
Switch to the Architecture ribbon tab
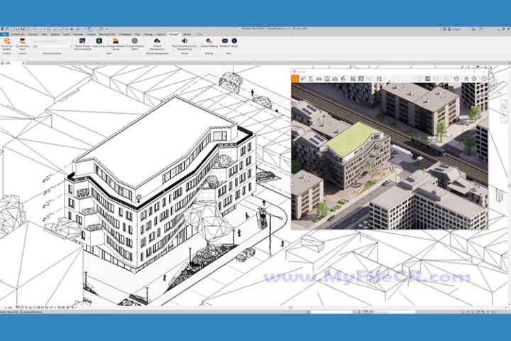(18, 33)
